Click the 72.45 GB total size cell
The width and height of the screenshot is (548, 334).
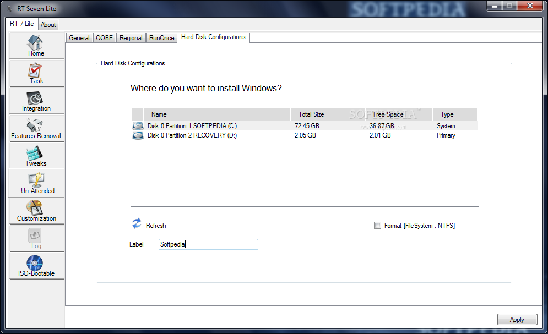pos(307,126)
